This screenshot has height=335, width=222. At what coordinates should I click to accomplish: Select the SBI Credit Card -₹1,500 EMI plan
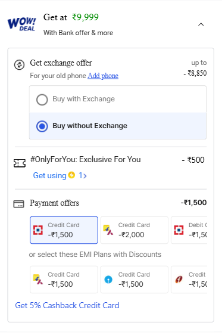[135, 280]
